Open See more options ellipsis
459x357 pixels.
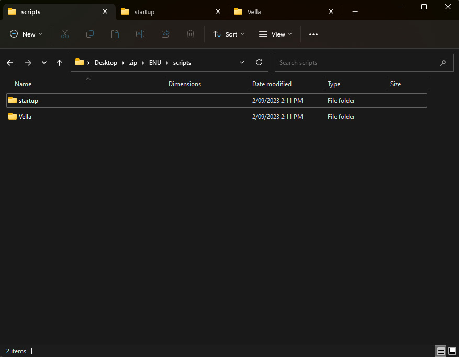[x=314, y=34]
